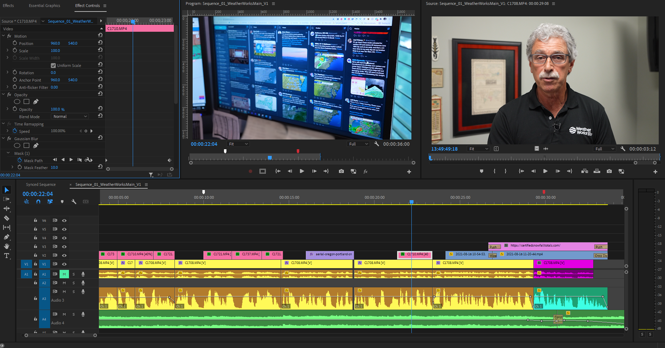Go to In point in Program monitor
This screenshot has height=348, width=665.
pyautogui.click(x=278, y=171)
